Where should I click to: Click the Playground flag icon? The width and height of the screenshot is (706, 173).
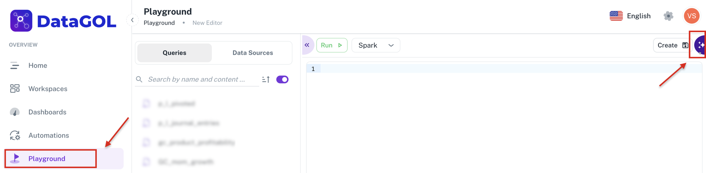[x=15, y=159]
